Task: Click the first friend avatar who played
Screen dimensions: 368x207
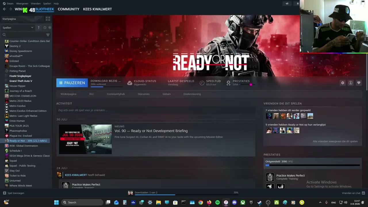Action: [269, 116]
